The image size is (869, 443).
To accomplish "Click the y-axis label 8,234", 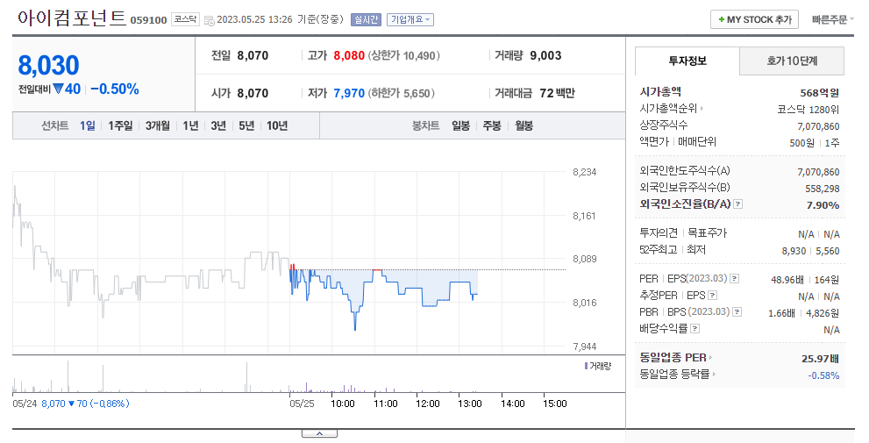I will pyautogui.click(x=585, y=172).
